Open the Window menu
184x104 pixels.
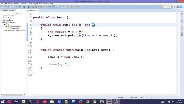(x=46, y=4)
